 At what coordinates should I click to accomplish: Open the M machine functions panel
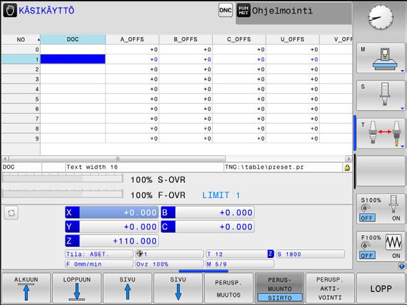tap(380, 58)
